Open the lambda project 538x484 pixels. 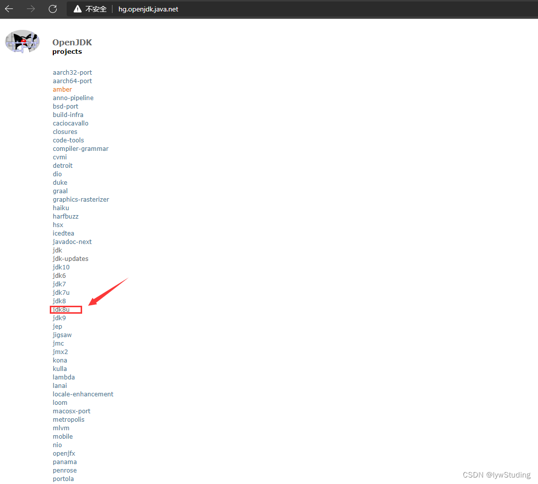[64, 377]
